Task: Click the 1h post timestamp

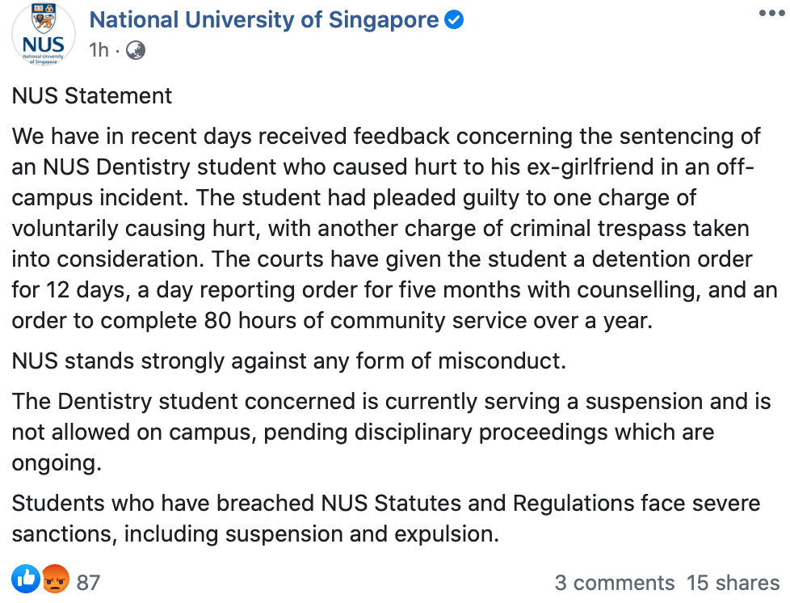Action: coord(99,50)
